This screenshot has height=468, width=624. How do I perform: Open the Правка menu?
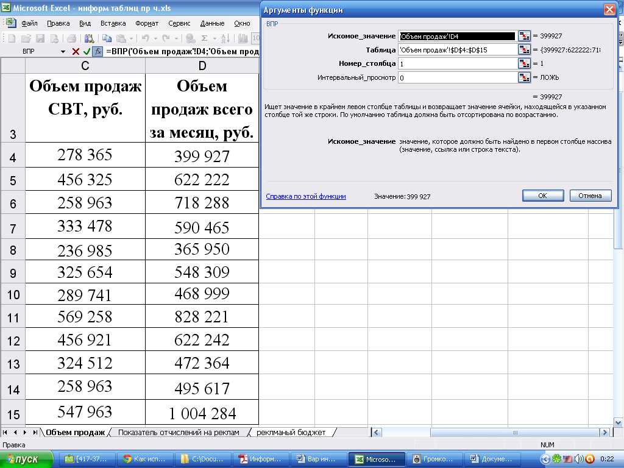[58, 23]
